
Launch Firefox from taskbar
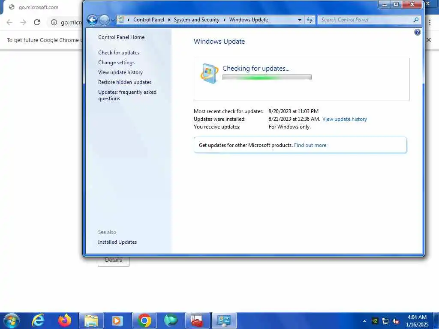[x=65, y=320]
